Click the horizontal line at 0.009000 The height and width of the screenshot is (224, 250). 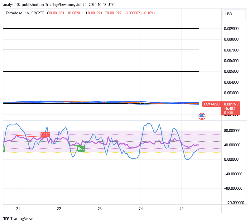coord(101,28)
